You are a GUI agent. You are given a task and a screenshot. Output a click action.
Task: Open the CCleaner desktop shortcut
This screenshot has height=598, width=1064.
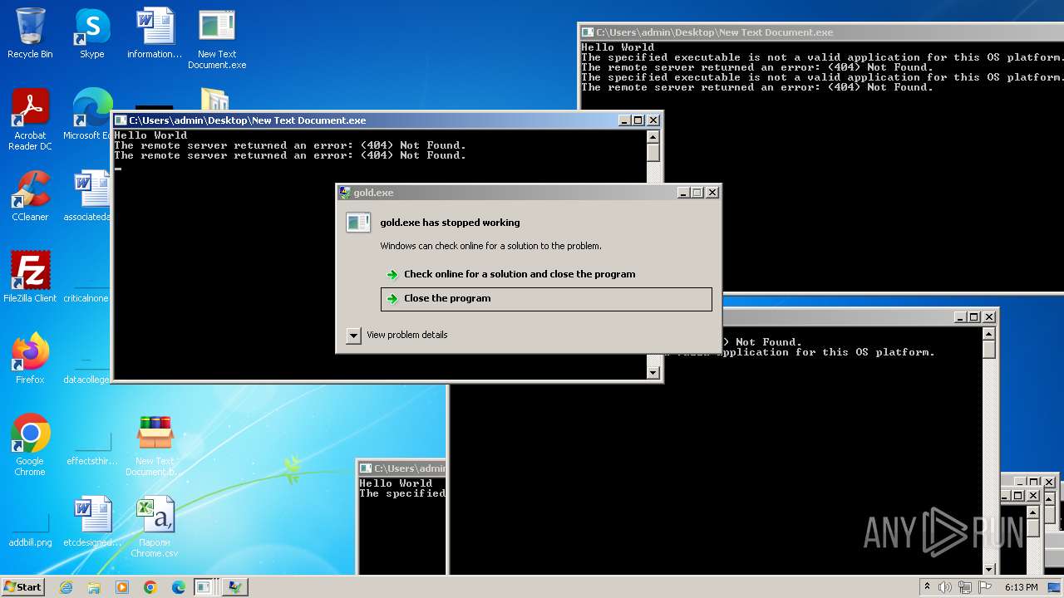tap(30, 196)
